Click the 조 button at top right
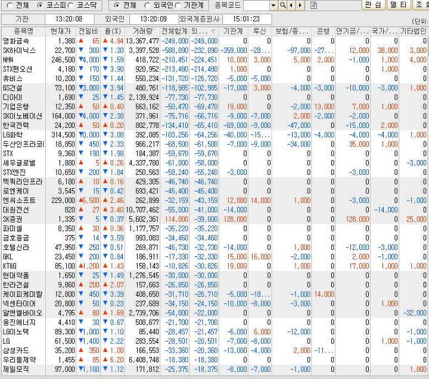429x379 pixels. [421, 5]
